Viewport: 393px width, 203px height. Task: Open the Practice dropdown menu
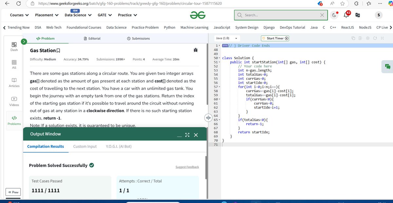coord(127,15)
